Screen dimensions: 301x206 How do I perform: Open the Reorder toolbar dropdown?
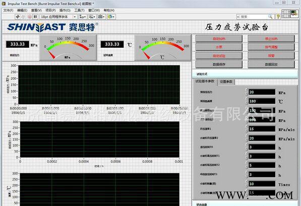(x=111, y=17)
